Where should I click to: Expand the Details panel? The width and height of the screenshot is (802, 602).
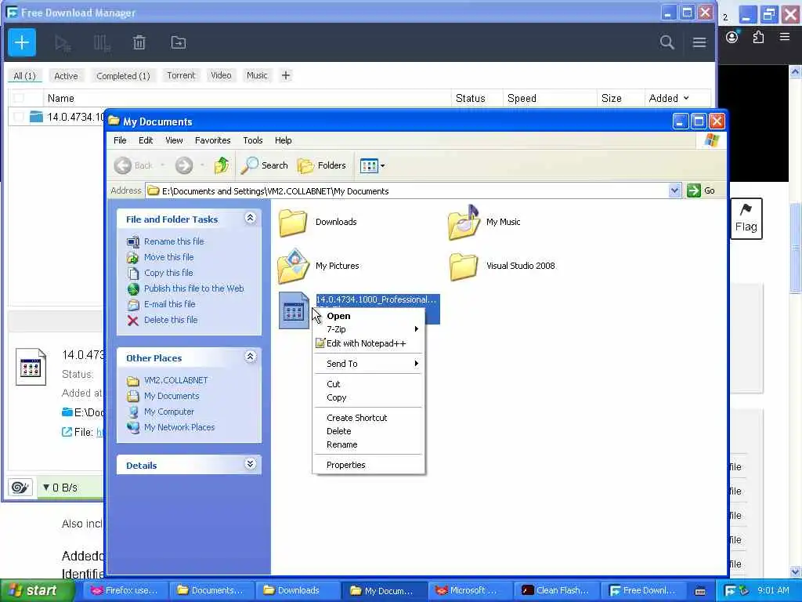click(250, 464)
